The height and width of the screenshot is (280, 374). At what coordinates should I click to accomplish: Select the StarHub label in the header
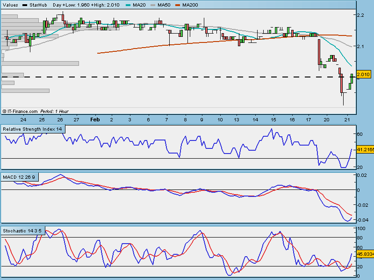click(x=38, y=5)
